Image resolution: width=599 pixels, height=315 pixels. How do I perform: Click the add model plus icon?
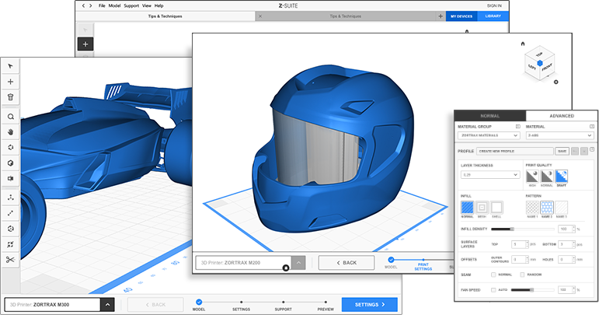[x=10, y=81]
